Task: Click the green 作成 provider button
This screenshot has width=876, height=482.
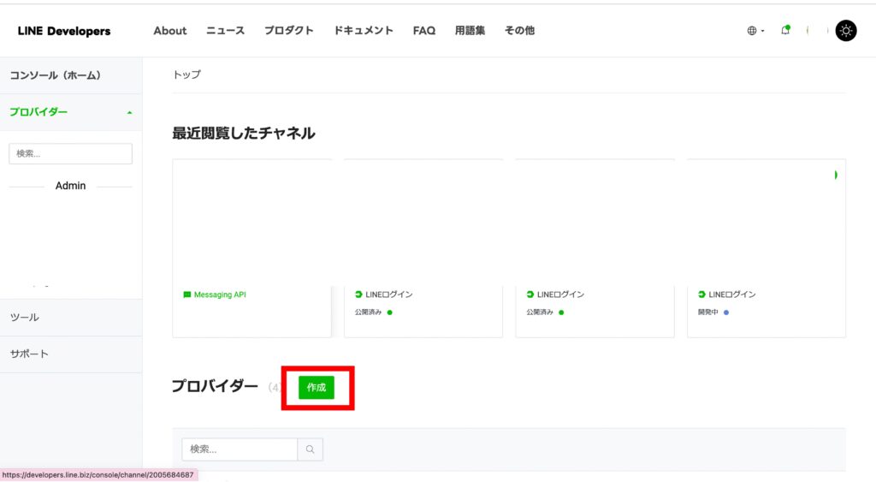Action: pos(317,388)
